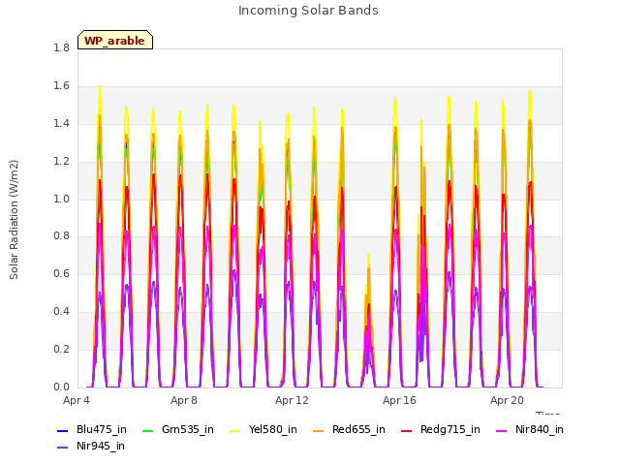Click the 1.8 y-axis tick label
The width and height of the screenshot is (620, 465).
[61, 48]
